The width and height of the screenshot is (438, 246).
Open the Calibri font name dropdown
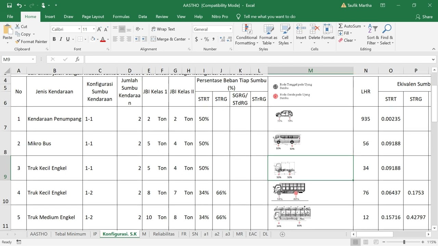click(79, 29)
